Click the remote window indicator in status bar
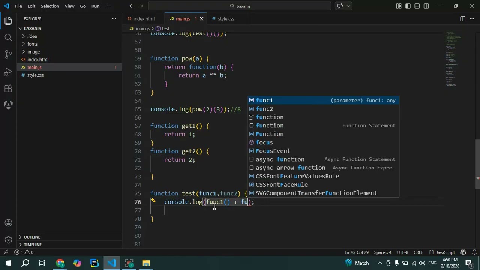480x270 pixels. coord(5,252)
